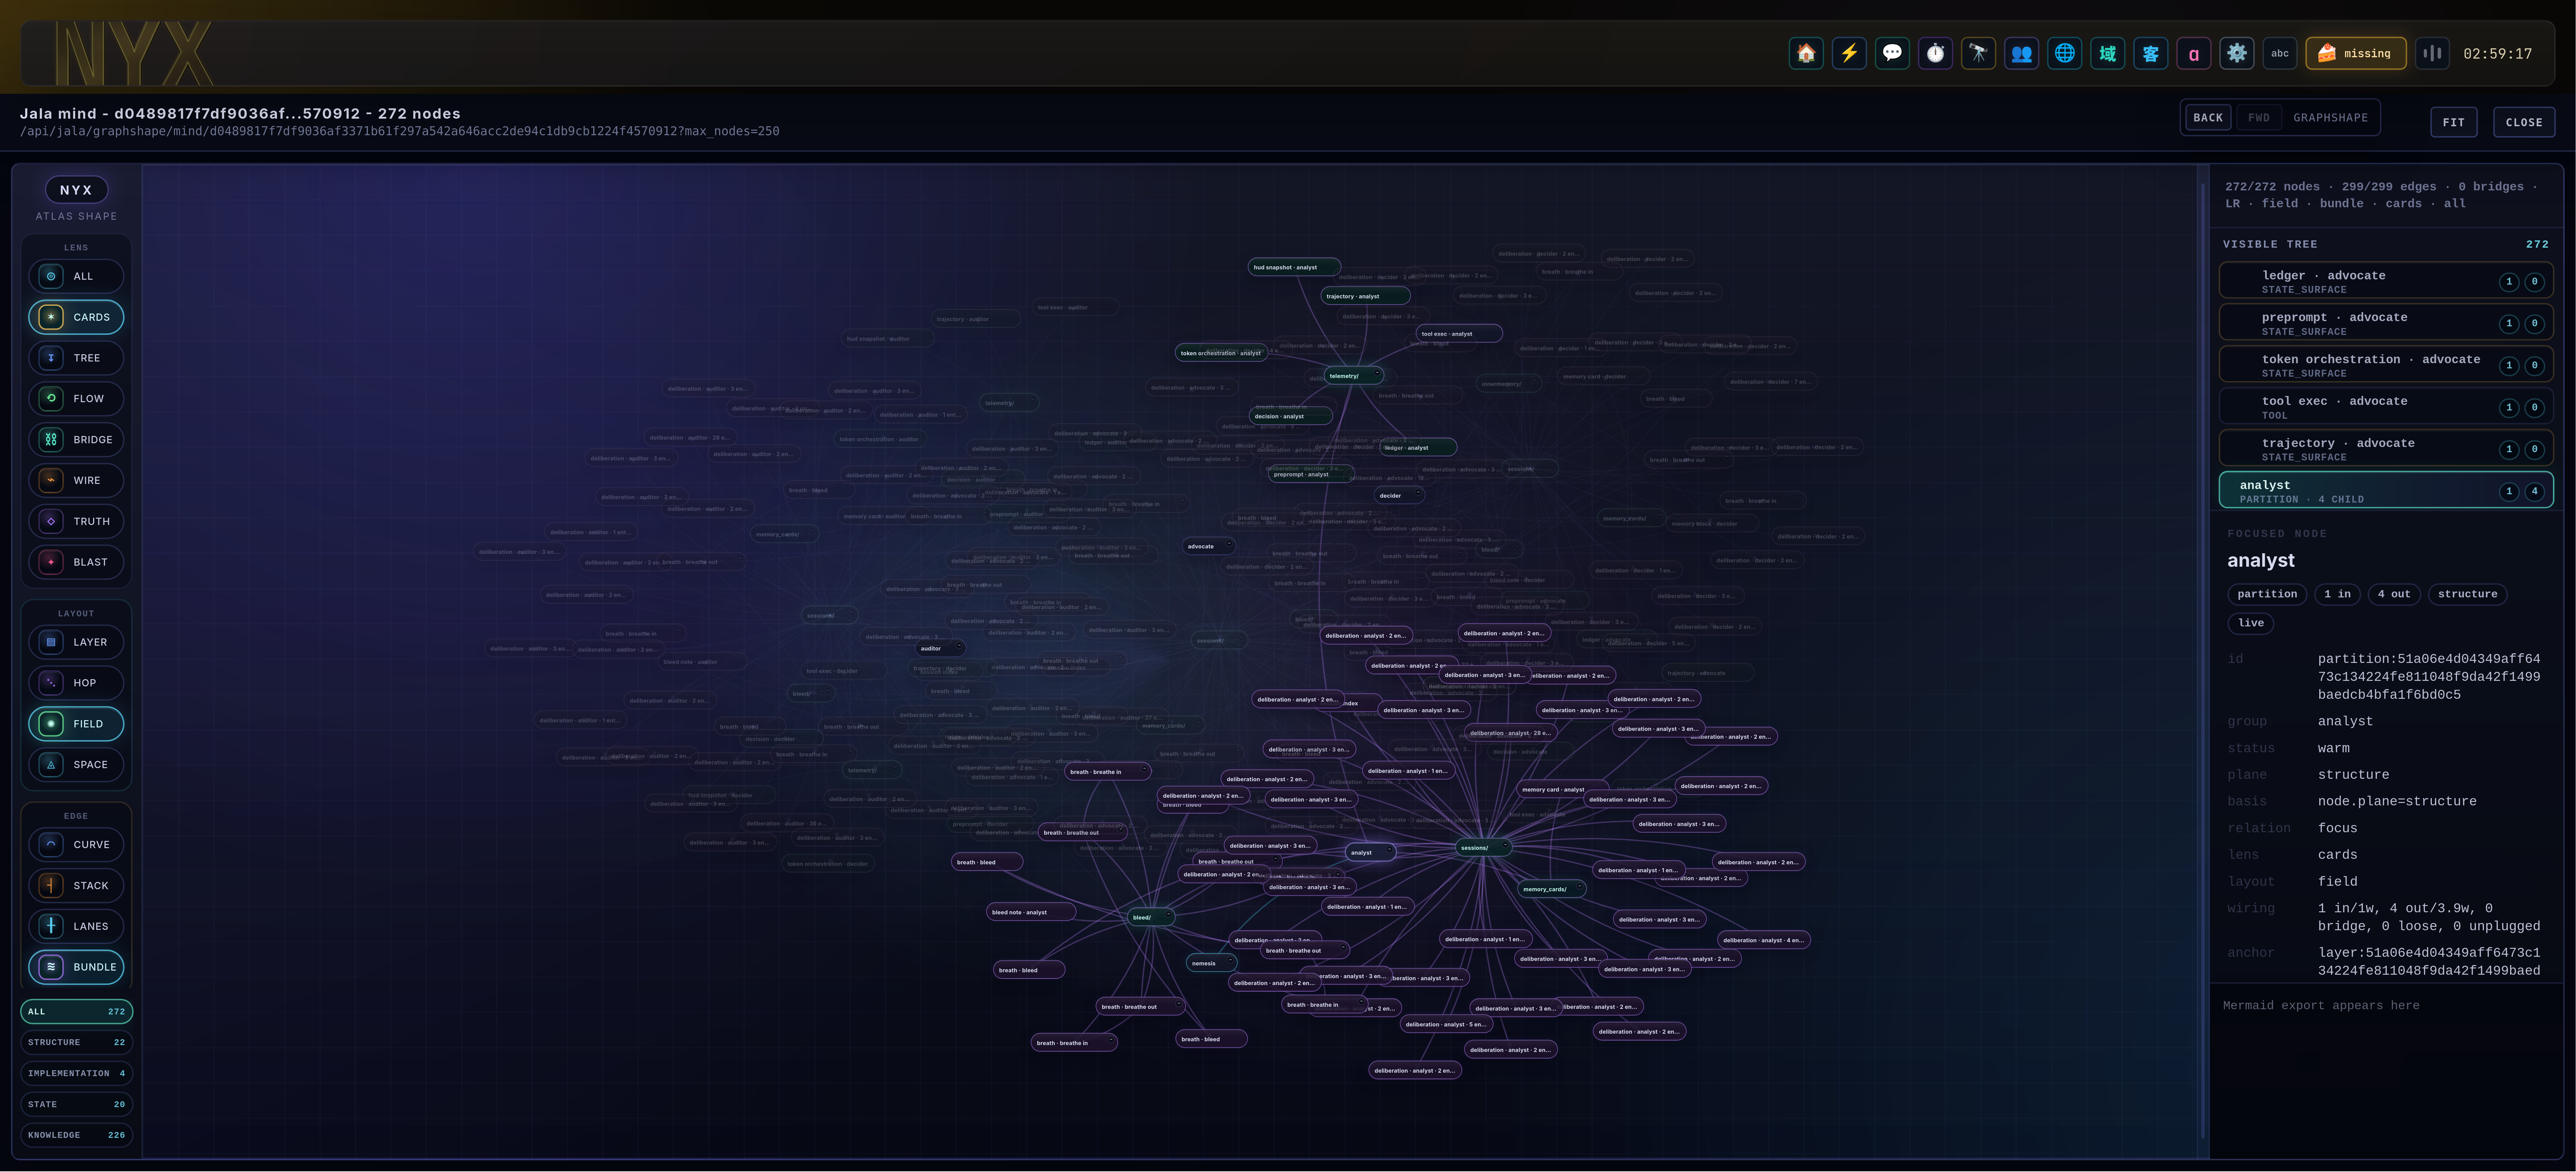
Task: Select the ALL lens
Action: 76,276
